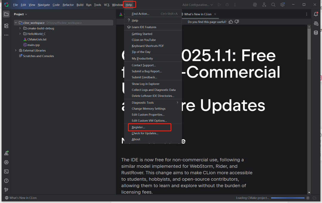This screenshot has width=322, height=203.
Task: Open the VCS menu
Action: tap(106, 5)
